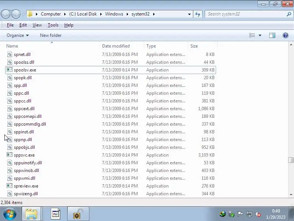The image size is (294, 221).
Task: Select the spoolsv.exe application icon
Action: tap(10, 70)
